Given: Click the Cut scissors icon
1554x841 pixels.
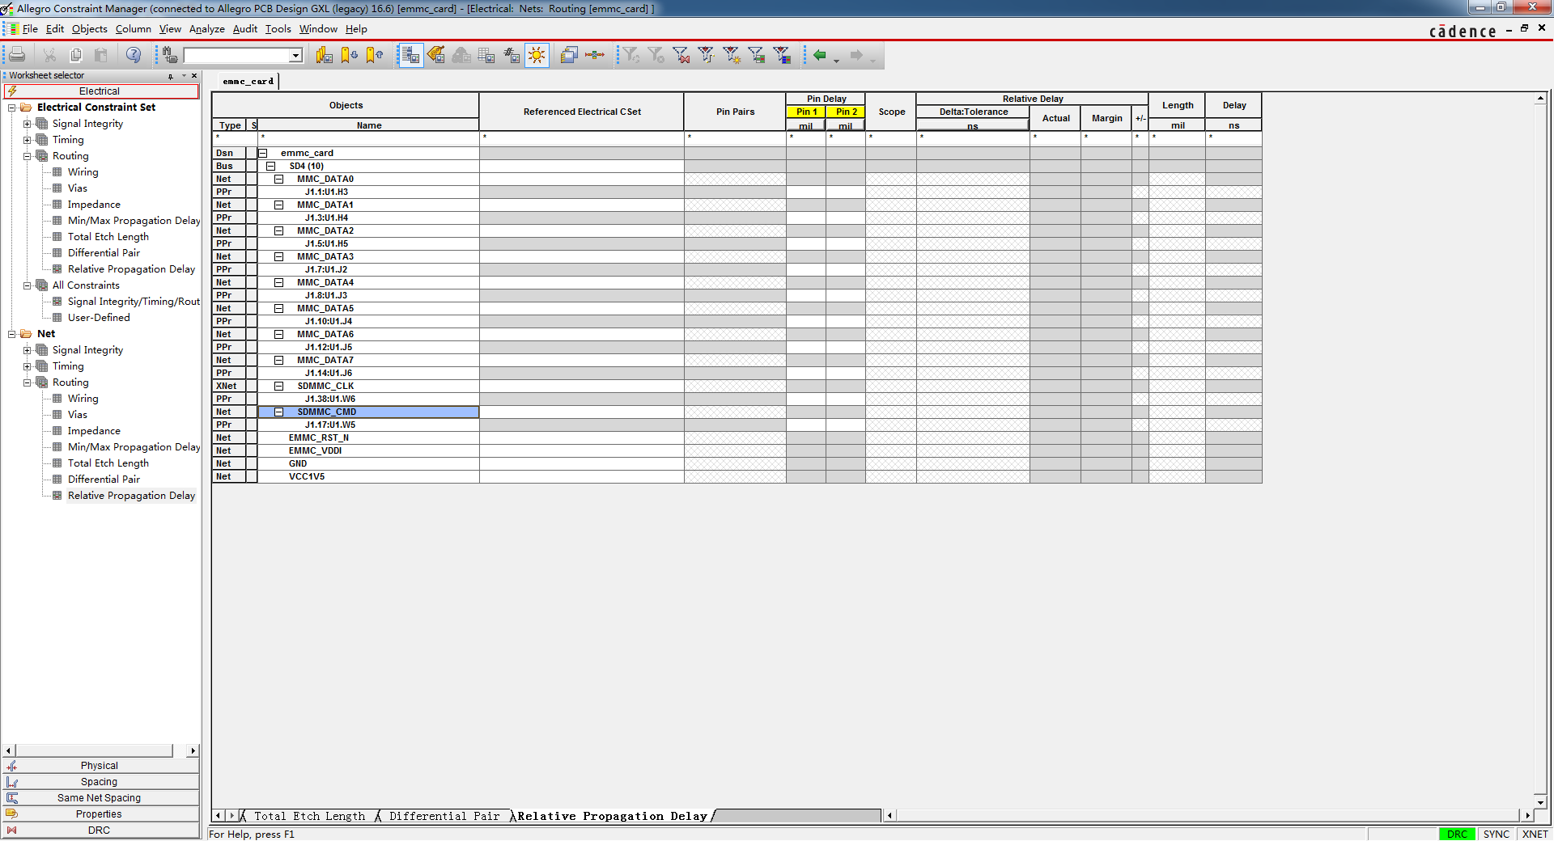Looking at the screenshot, I should (49, 55).
